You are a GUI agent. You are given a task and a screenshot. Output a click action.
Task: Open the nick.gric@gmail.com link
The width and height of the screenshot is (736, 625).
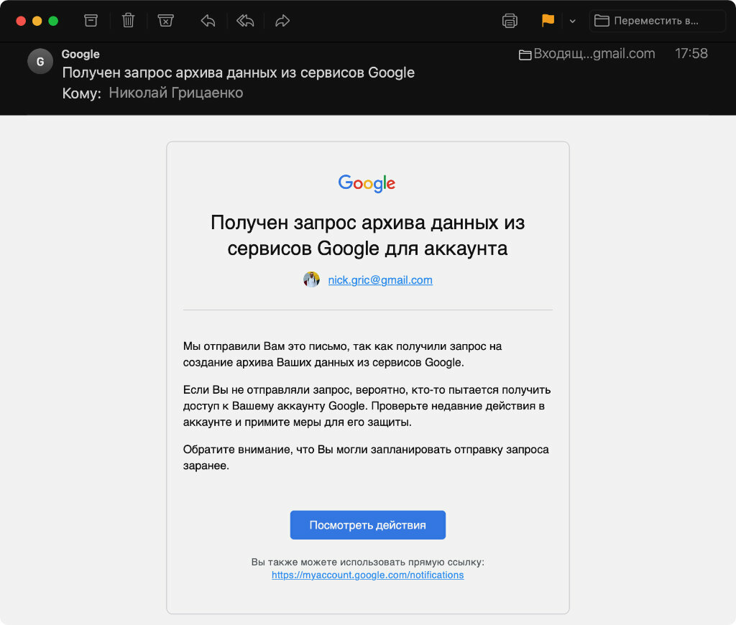coord(380,279)
